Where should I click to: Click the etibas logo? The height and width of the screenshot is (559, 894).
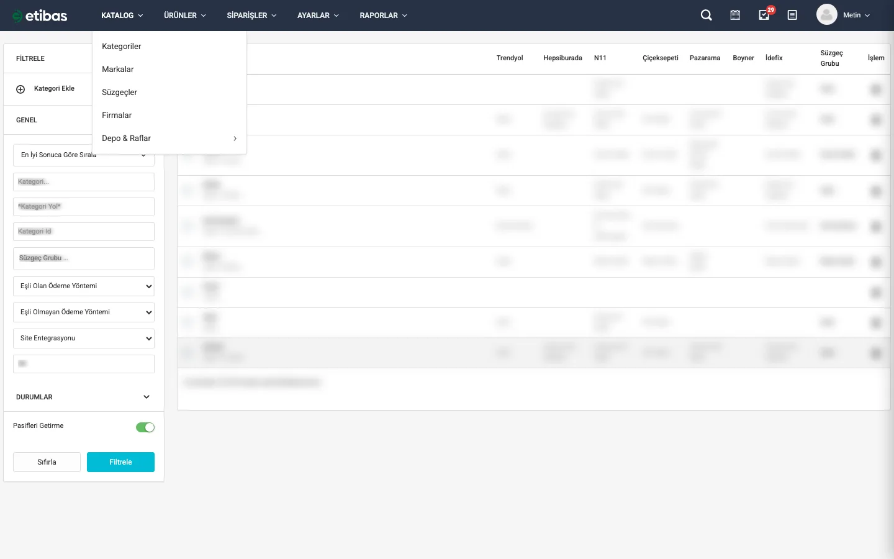(40, 16)
